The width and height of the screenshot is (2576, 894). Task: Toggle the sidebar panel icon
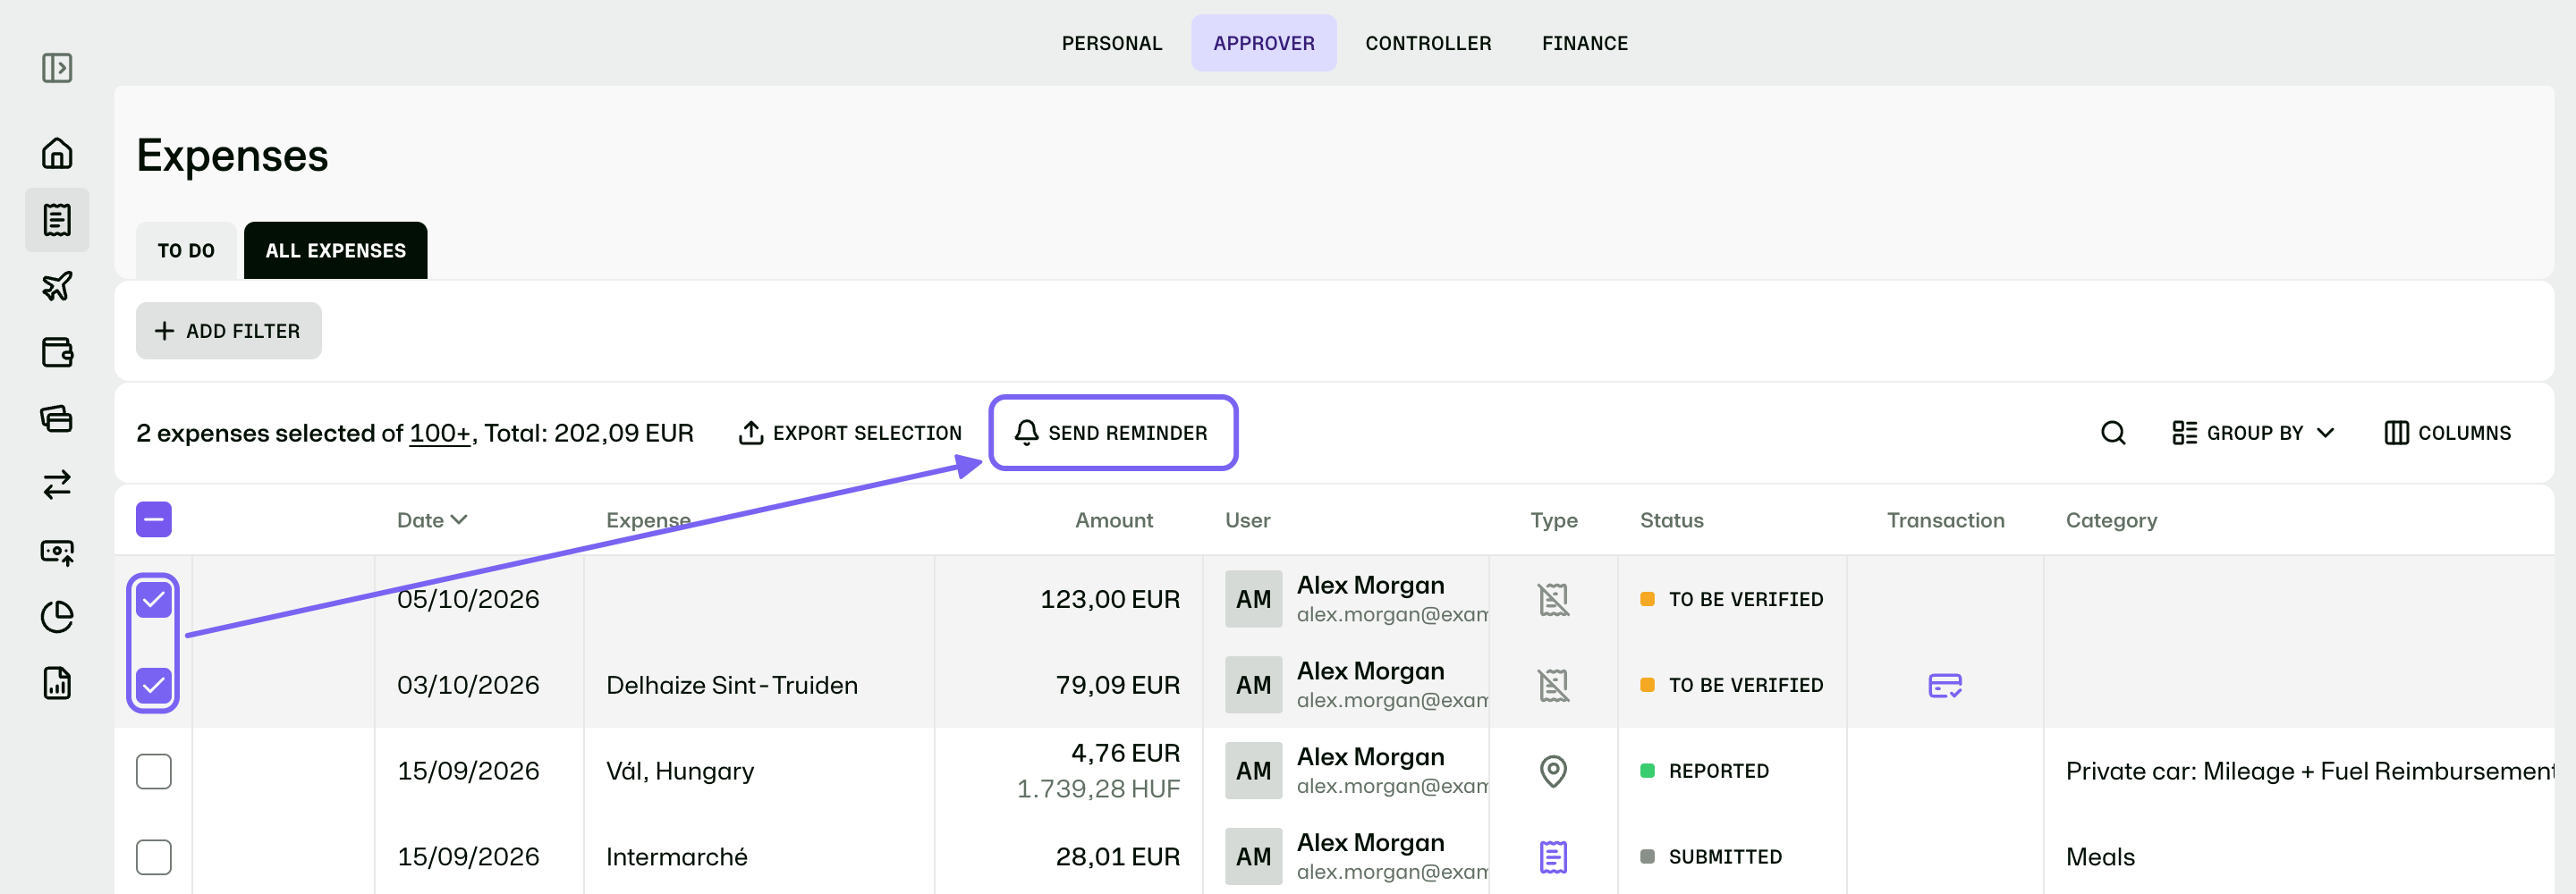(57, 68)
